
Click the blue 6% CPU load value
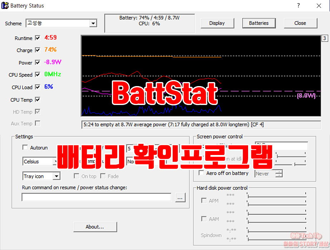(49, 87)
